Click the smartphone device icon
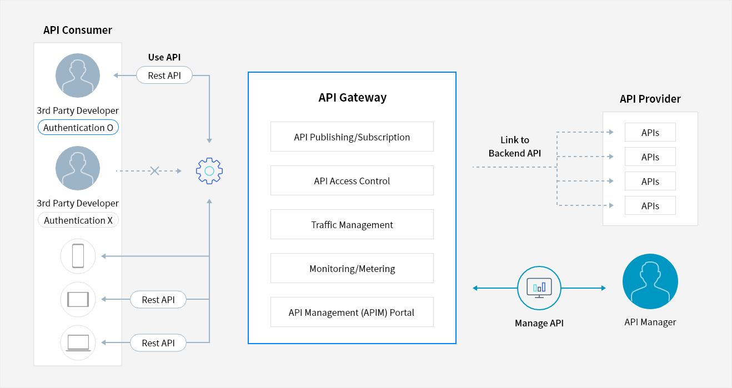This screenshot has height=388, width=732. click(x=78, y=256)
